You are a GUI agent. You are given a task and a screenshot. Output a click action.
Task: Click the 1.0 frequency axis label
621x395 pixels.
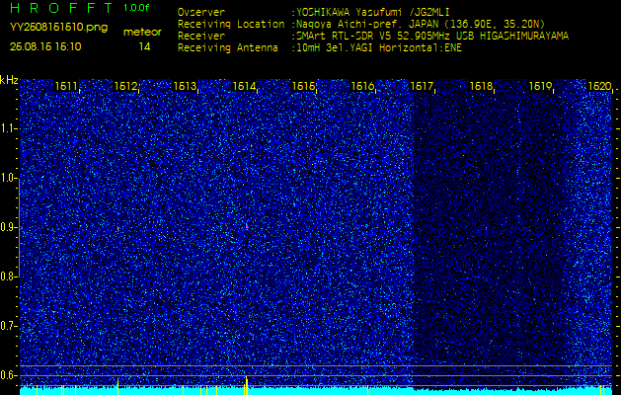point(7,179)
